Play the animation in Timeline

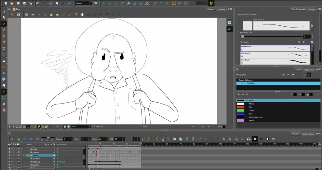pos(12,139)
